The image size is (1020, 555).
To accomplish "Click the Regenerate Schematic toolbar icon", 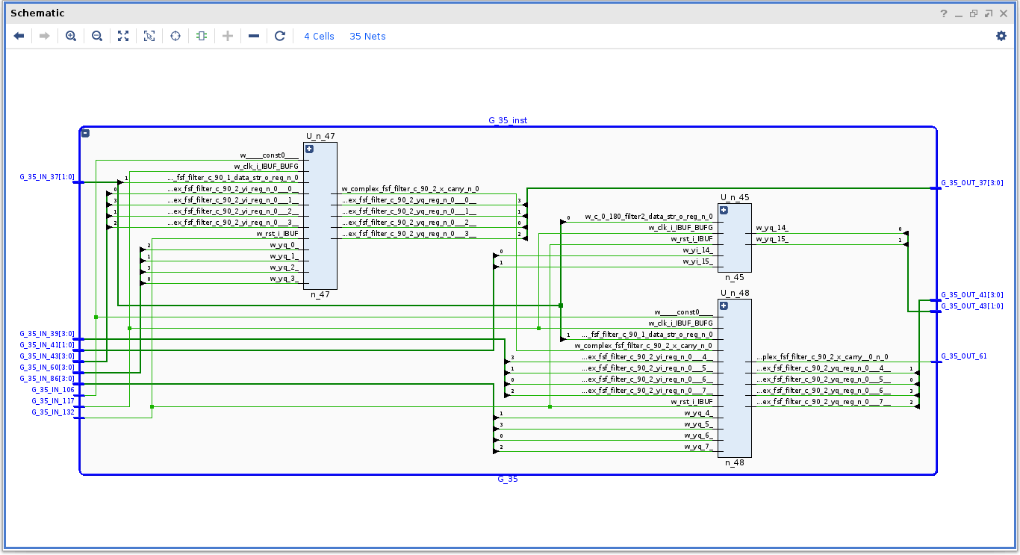I will 202,36.
